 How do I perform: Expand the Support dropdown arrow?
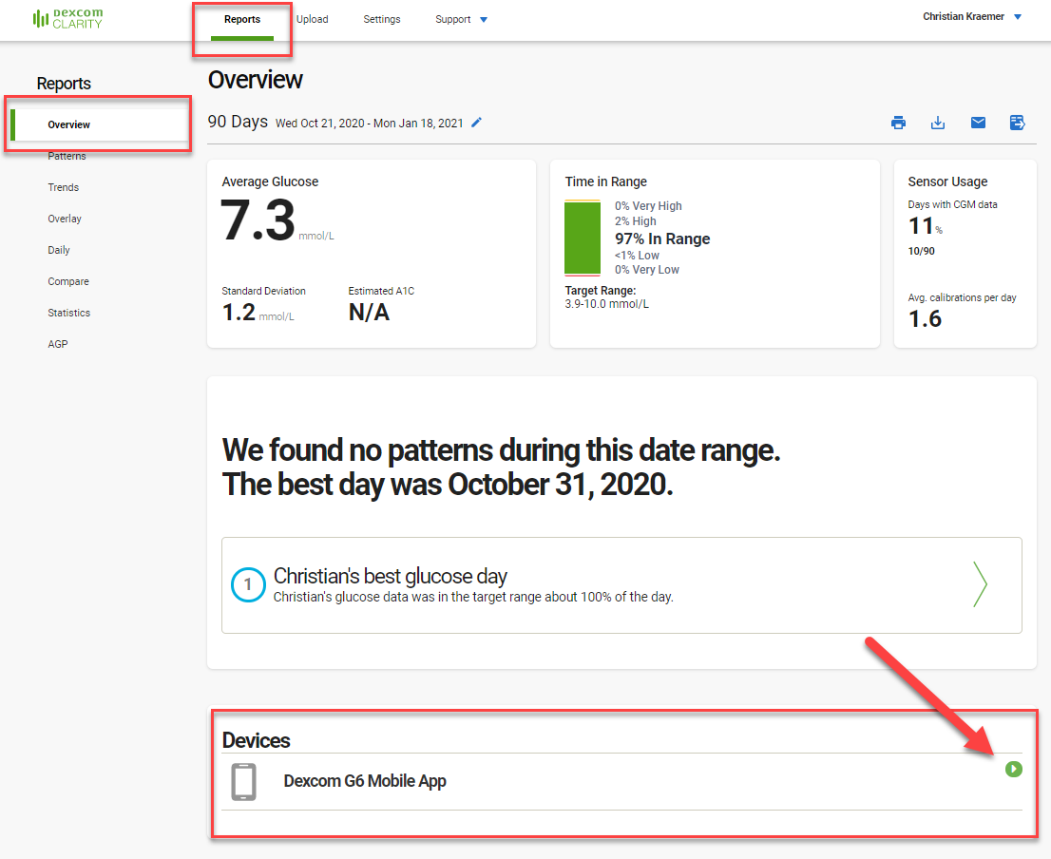(x=484, y=19)
